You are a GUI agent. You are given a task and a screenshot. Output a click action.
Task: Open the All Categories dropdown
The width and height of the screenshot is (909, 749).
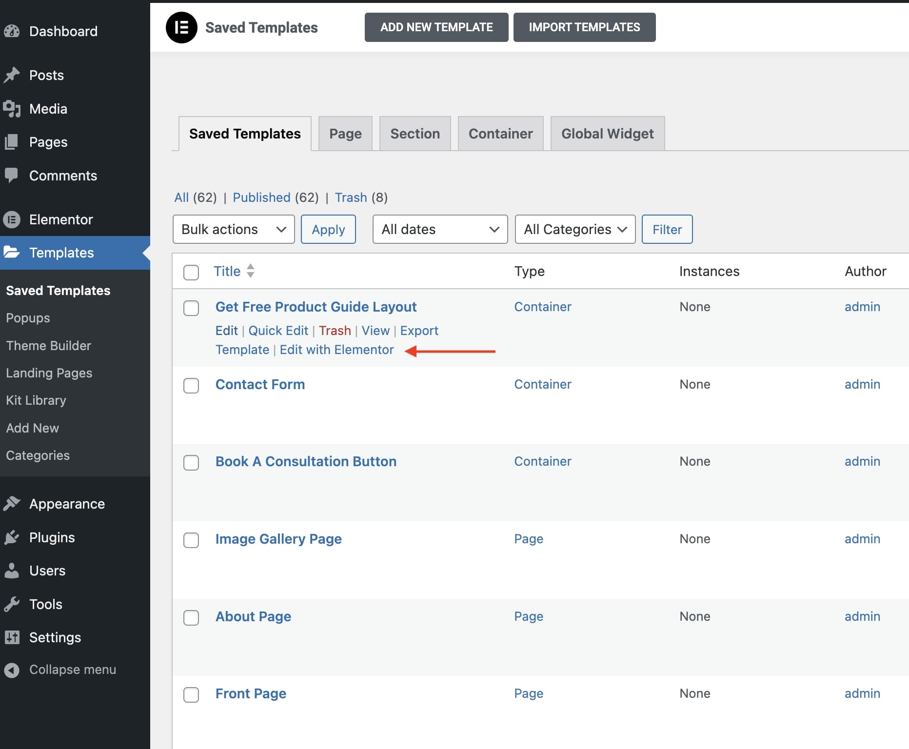click(x=575, y=229)
